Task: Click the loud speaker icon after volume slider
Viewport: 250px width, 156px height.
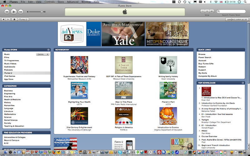Action: click(x=44, y=12)
